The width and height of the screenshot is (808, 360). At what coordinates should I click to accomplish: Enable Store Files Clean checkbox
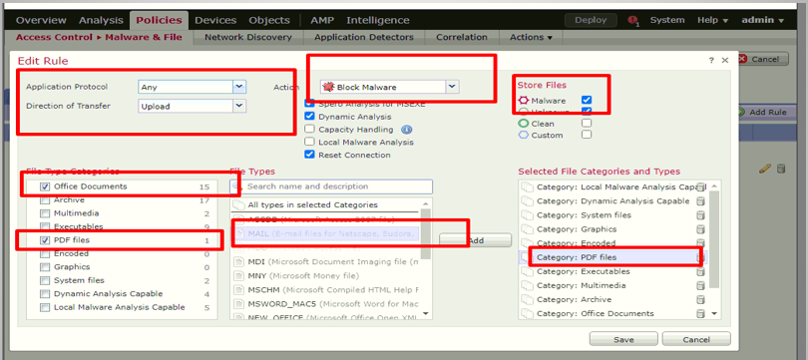[x=587, y=123]
